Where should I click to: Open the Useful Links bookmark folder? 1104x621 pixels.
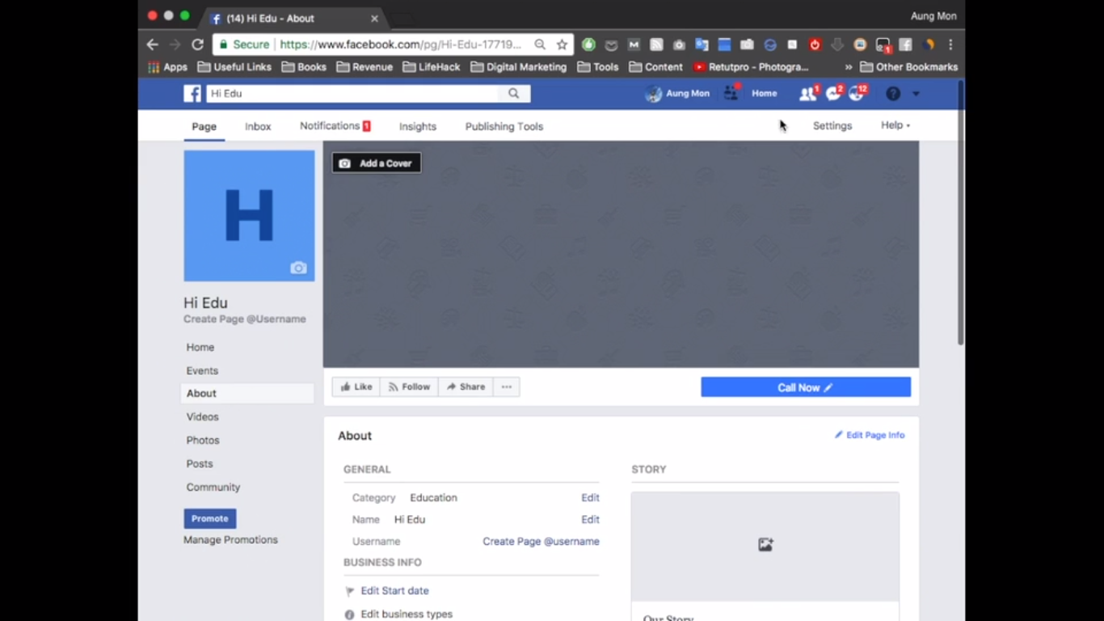(234, 67)
